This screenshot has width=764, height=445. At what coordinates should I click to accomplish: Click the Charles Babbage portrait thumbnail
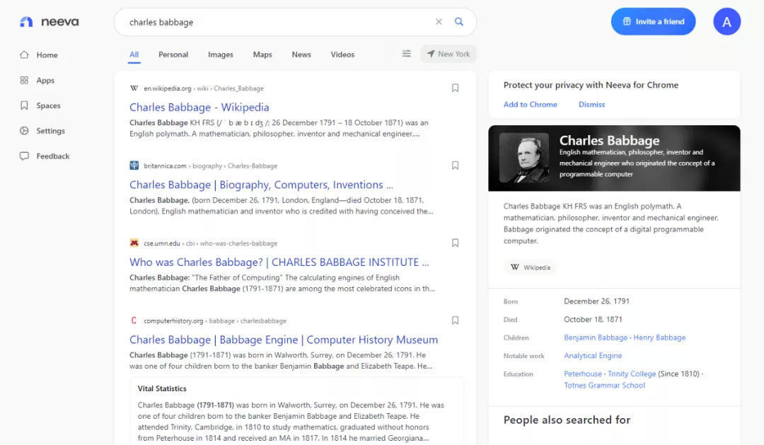coord(524,158)
